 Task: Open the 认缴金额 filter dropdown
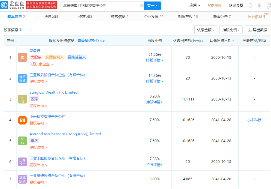pyautogui.click(x=206, y=30)
